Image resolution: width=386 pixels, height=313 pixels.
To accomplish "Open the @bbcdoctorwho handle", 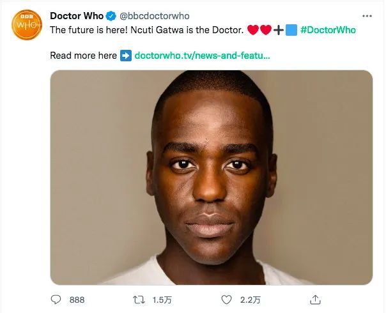I will click(155, 16).
